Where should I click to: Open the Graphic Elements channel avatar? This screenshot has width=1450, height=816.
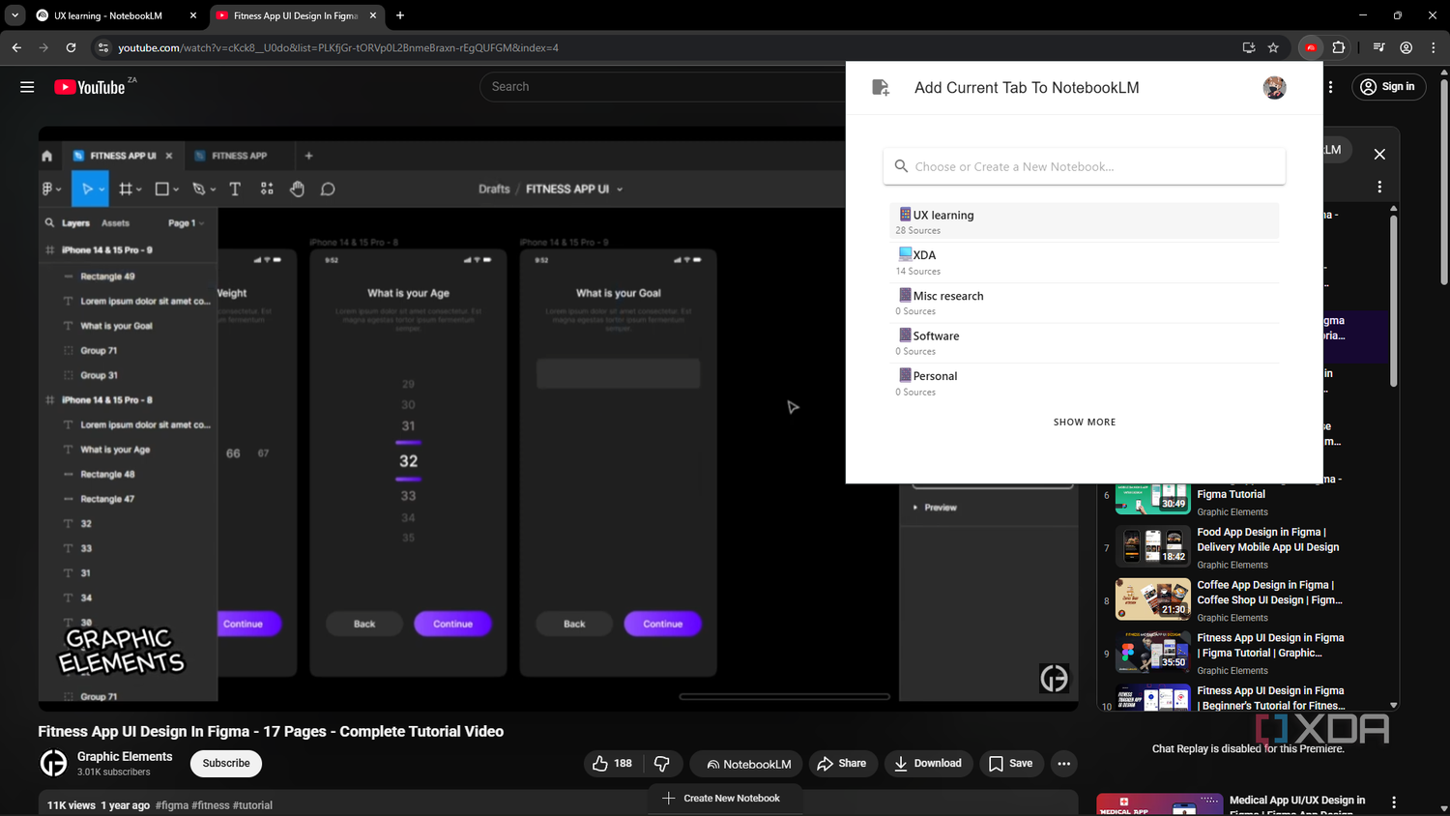[x=53, y=764]
